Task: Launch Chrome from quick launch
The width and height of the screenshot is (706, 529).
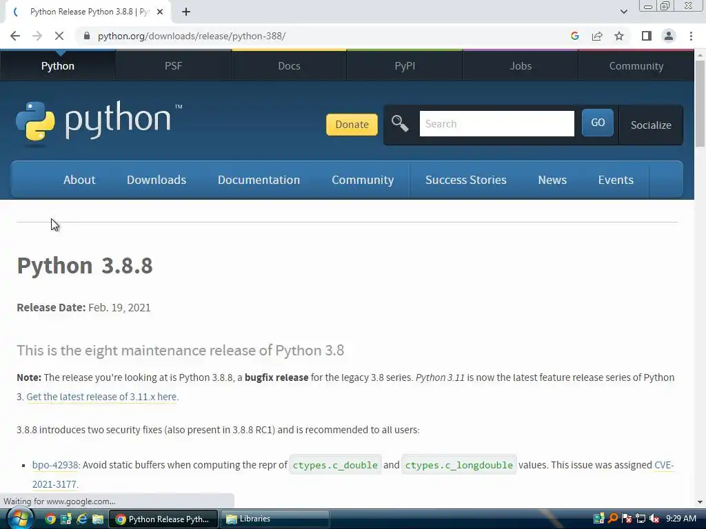Action: [50, 519]
